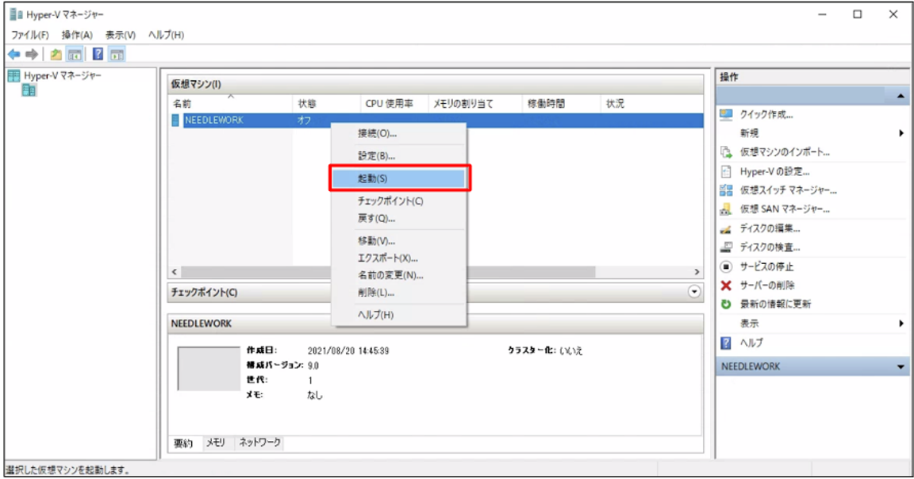
Task: Open the ファイル(F) menu
Action: pos(29,35)
